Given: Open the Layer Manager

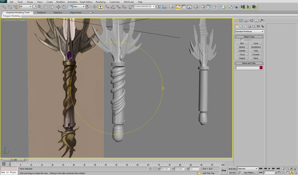Looking at the screenshot, I should pyautogui.click(x=171, y=7).
